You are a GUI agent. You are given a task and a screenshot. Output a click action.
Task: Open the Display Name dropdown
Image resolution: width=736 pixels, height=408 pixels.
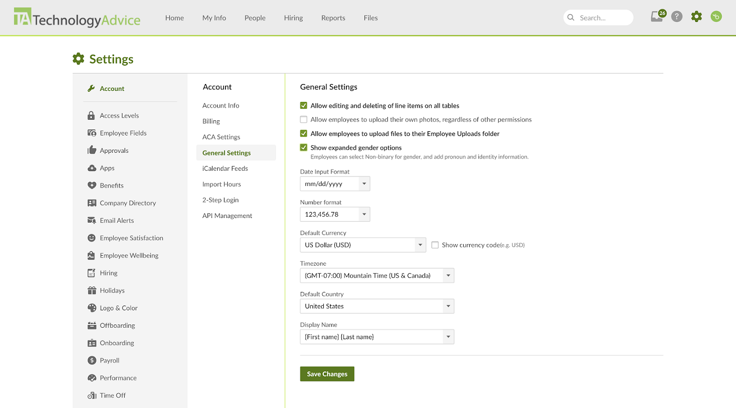click(x=377, y=337)
